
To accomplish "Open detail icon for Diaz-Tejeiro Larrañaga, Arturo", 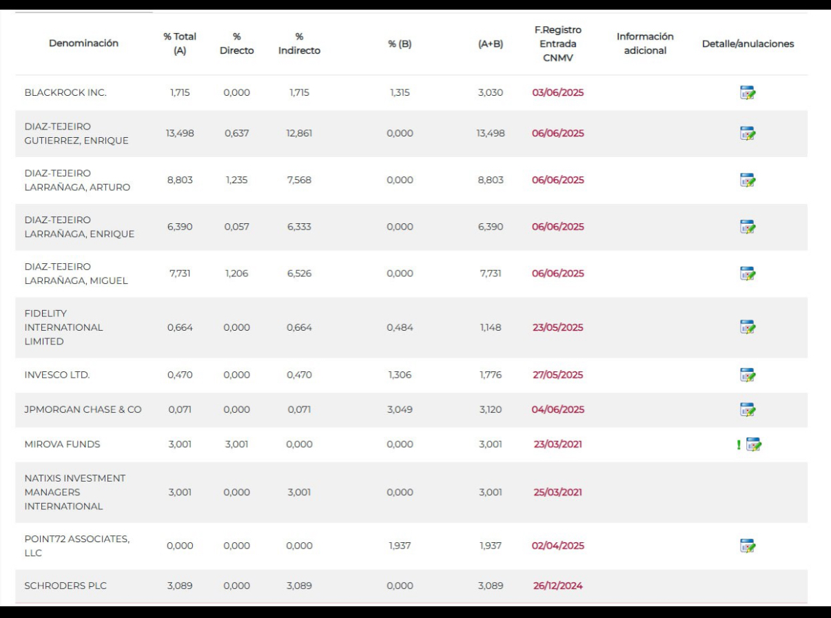I will pos(748,180).
